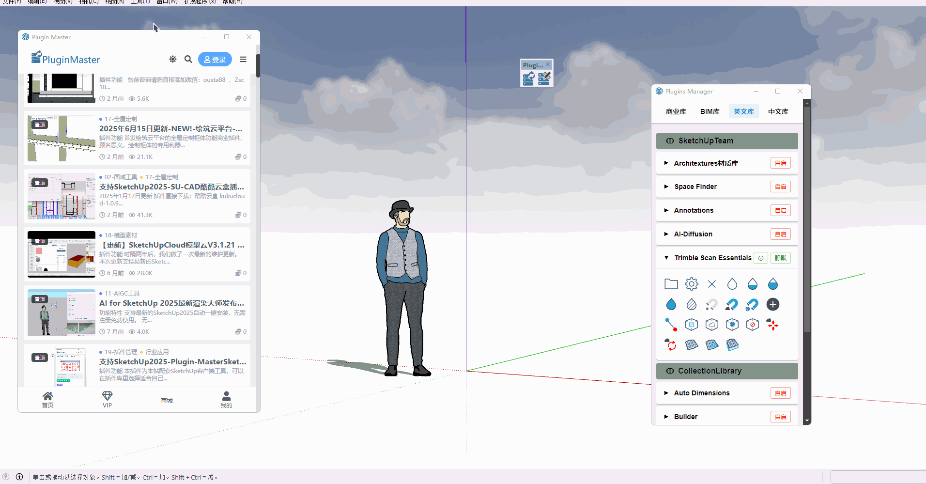The width and height of the screenshot is (926, 484).
Task: Click the folder icon in Trimble Scan Essentials
Action: [671, 284]
